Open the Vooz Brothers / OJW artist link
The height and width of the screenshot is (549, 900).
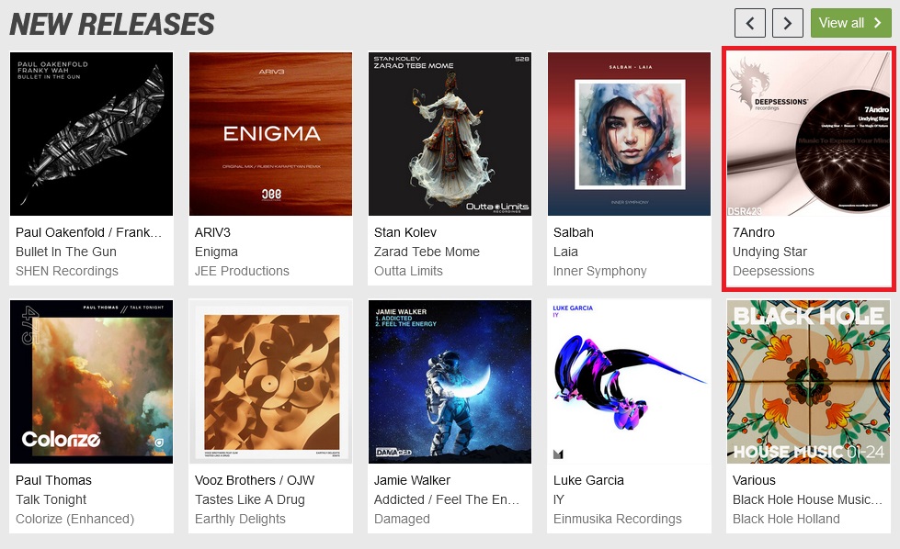(255, 480)
